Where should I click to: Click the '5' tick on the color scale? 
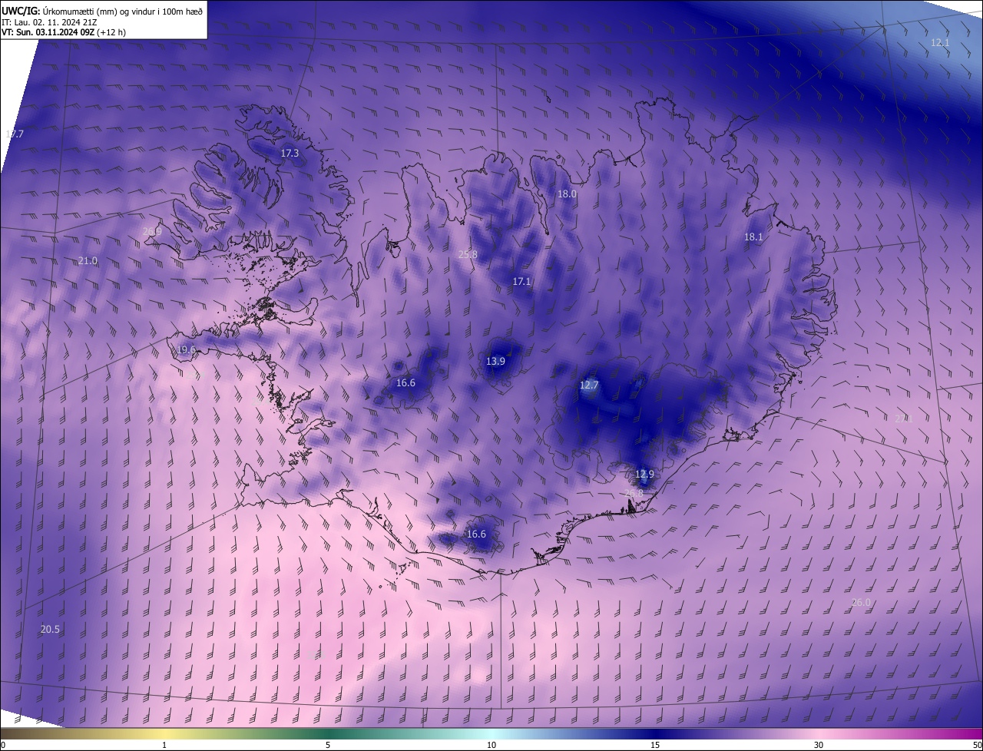(328, 746)
